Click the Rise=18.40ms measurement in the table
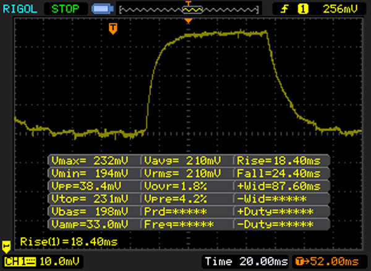This screenshot has height=271, width=371. [279, 161]
